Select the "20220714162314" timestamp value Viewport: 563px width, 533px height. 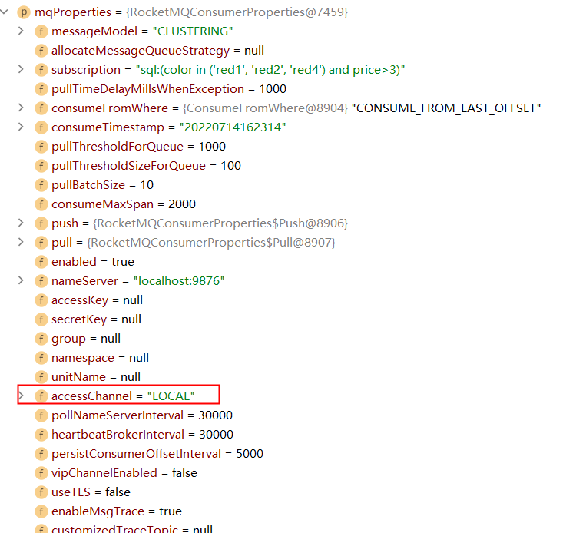[233, 127]
